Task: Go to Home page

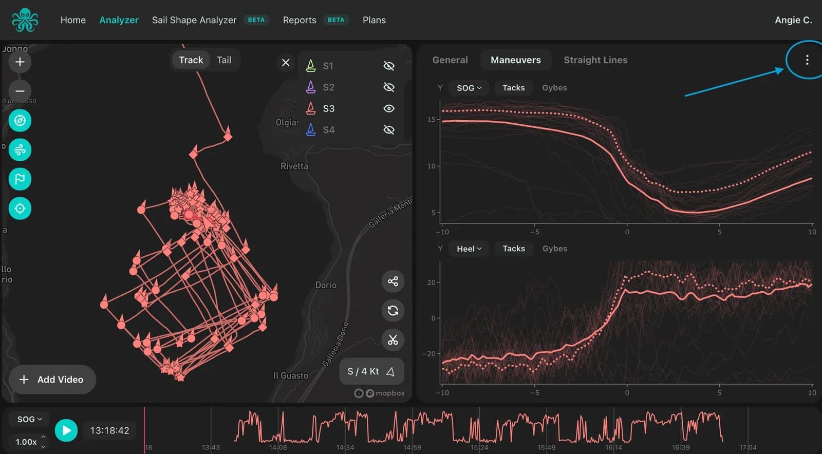Action: click(x=73, y=20)
